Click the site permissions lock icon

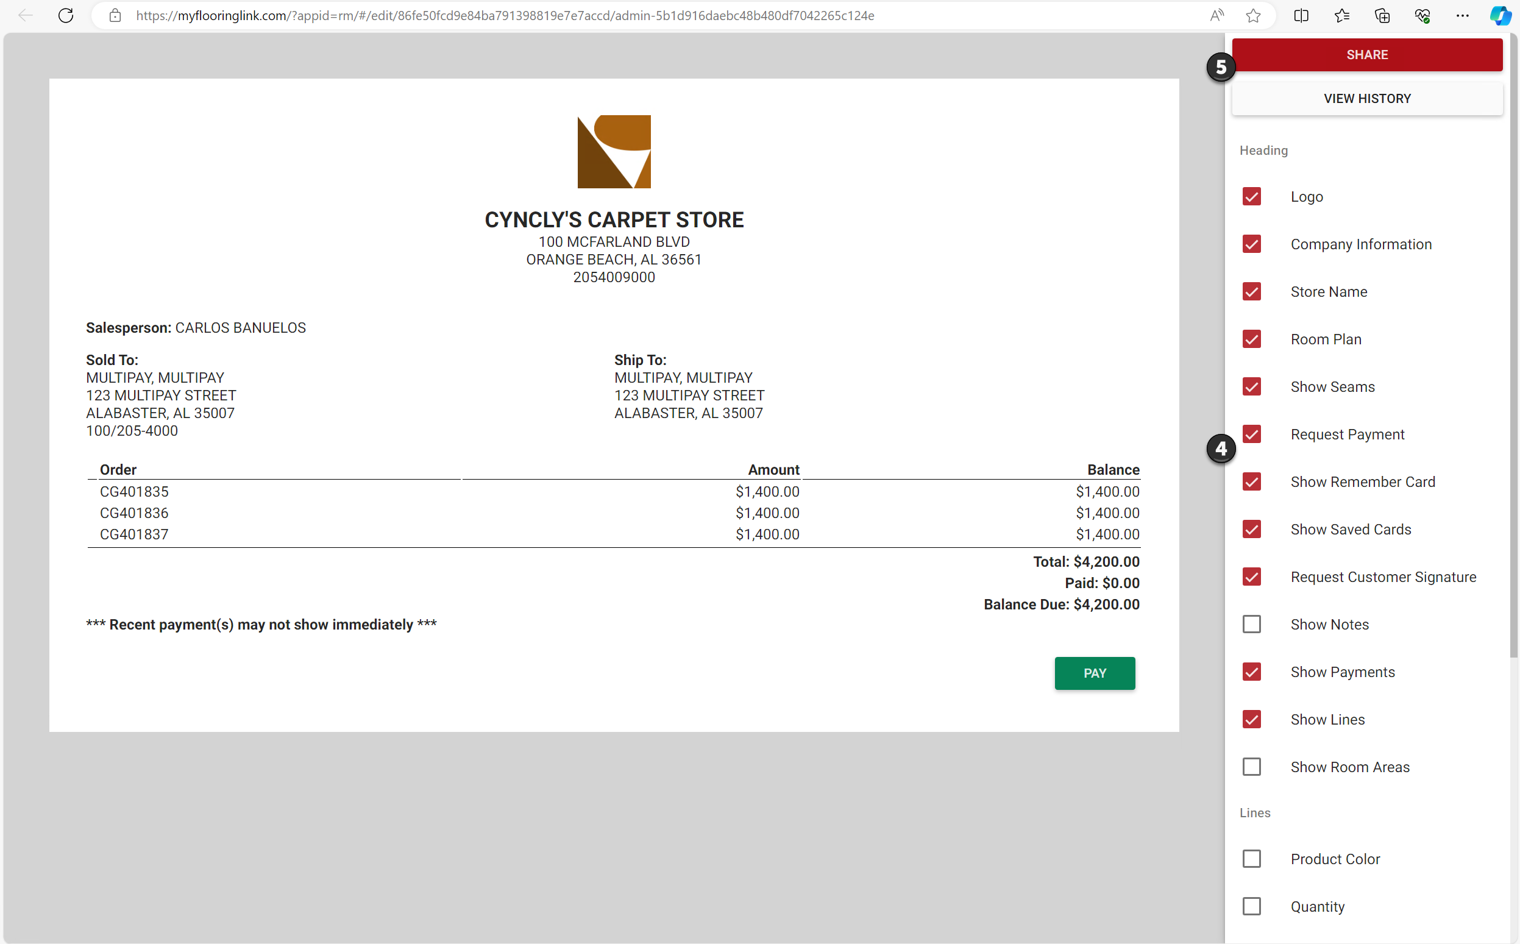115,16
